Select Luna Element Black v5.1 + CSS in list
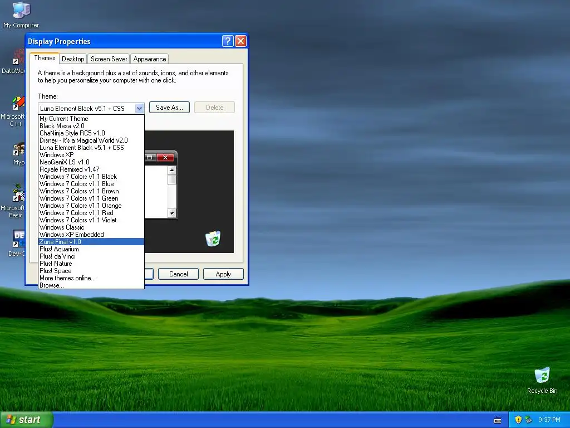This screenshot has height=428, width=570. click(x=91, y=148)
